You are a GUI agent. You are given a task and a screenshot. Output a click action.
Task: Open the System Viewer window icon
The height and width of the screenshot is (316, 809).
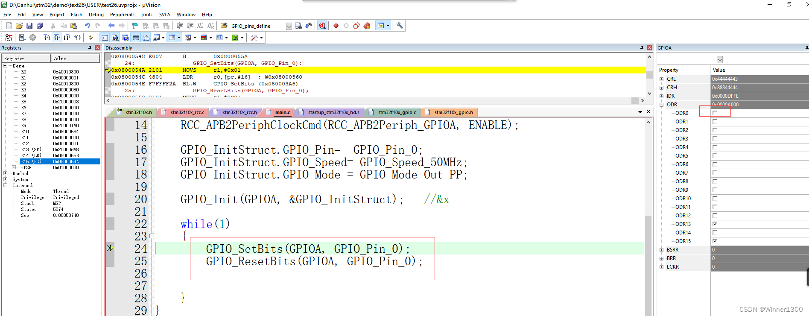tap(235, 38)
